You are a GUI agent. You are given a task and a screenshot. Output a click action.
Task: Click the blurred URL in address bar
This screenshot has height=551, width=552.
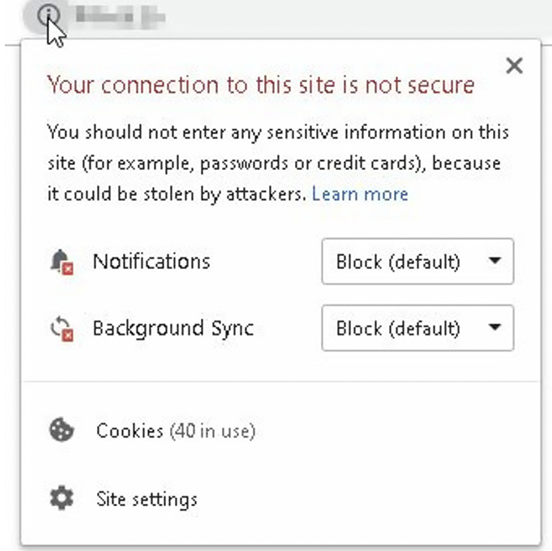tap(120, 16)
